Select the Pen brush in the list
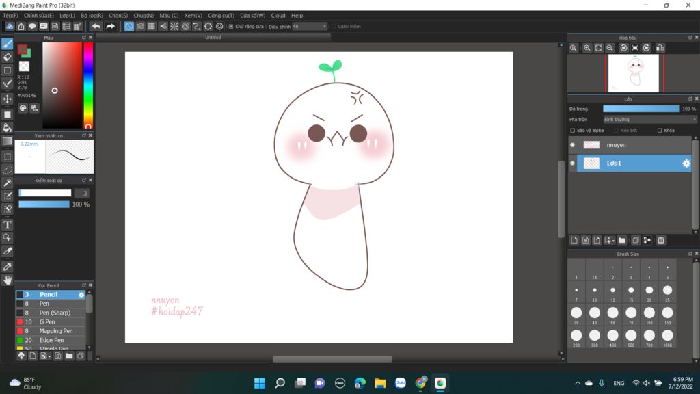Screen dimensions: 700x394 point(51,304)
